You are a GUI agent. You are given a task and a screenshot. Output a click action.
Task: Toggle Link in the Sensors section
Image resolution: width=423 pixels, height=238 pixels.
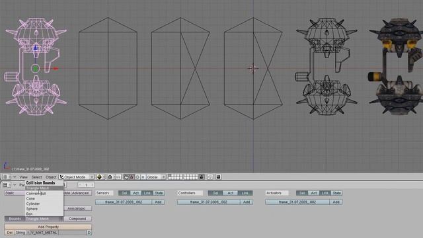tap(147, 193)
